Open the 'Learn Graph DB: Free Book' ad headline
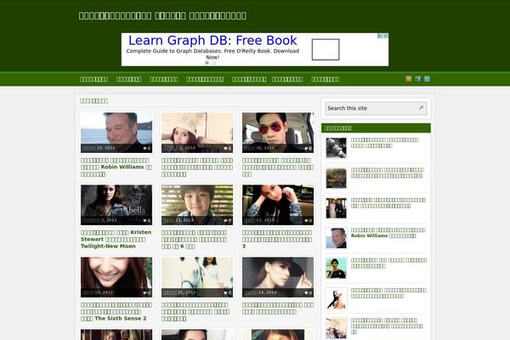 coord(212,40)
